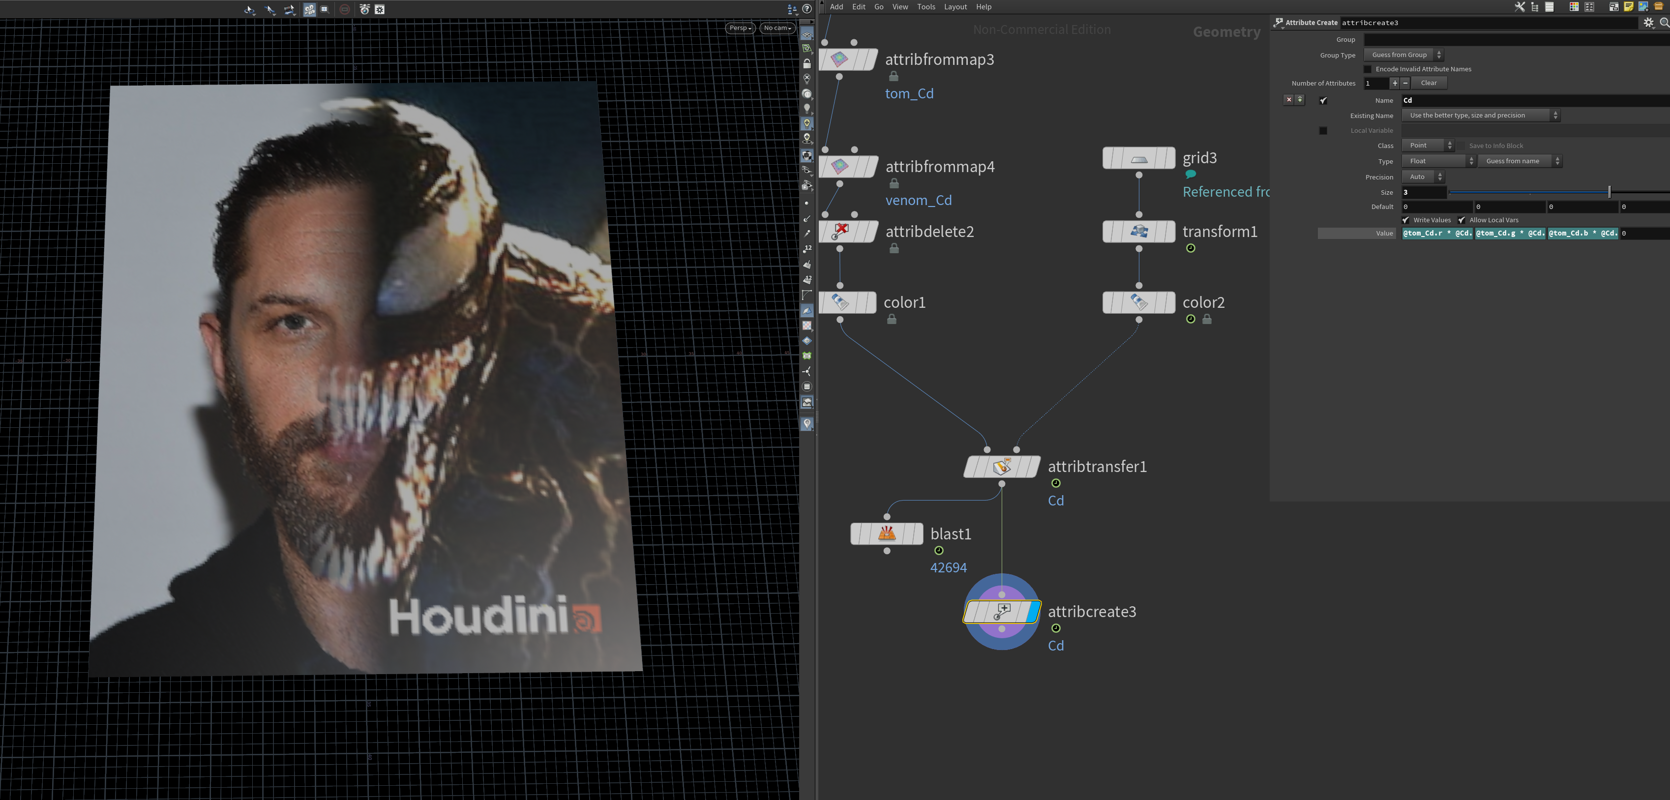
Task: Open the Guess from name dropdown
Action: [x=1520, y=161]
